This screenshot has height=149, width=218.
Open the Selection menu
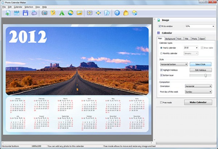29,7
